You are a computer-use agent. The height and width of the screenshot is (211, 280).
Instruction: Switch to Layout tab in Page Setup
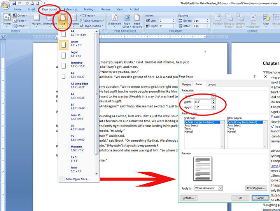[x=212, y=84]
